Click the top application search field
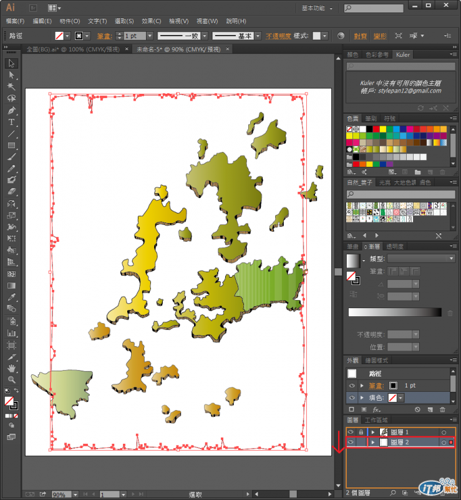Image resolution: width=461 pixels, height=500 pixels. click(x=374, y=8)
